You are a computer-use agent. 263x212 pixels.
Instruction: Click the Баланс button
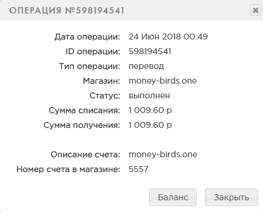(x=173, y=197)
